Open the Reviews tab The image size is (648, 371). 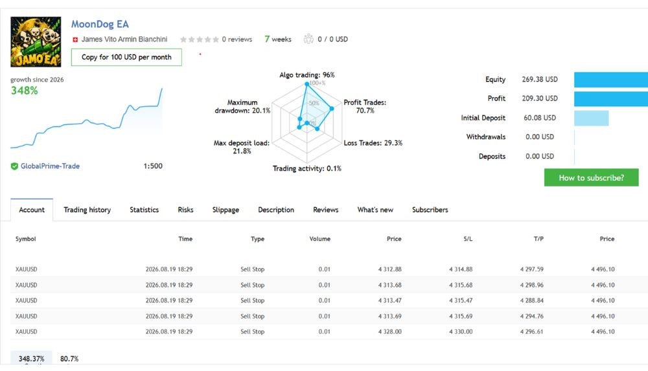(x=326, y=210)
